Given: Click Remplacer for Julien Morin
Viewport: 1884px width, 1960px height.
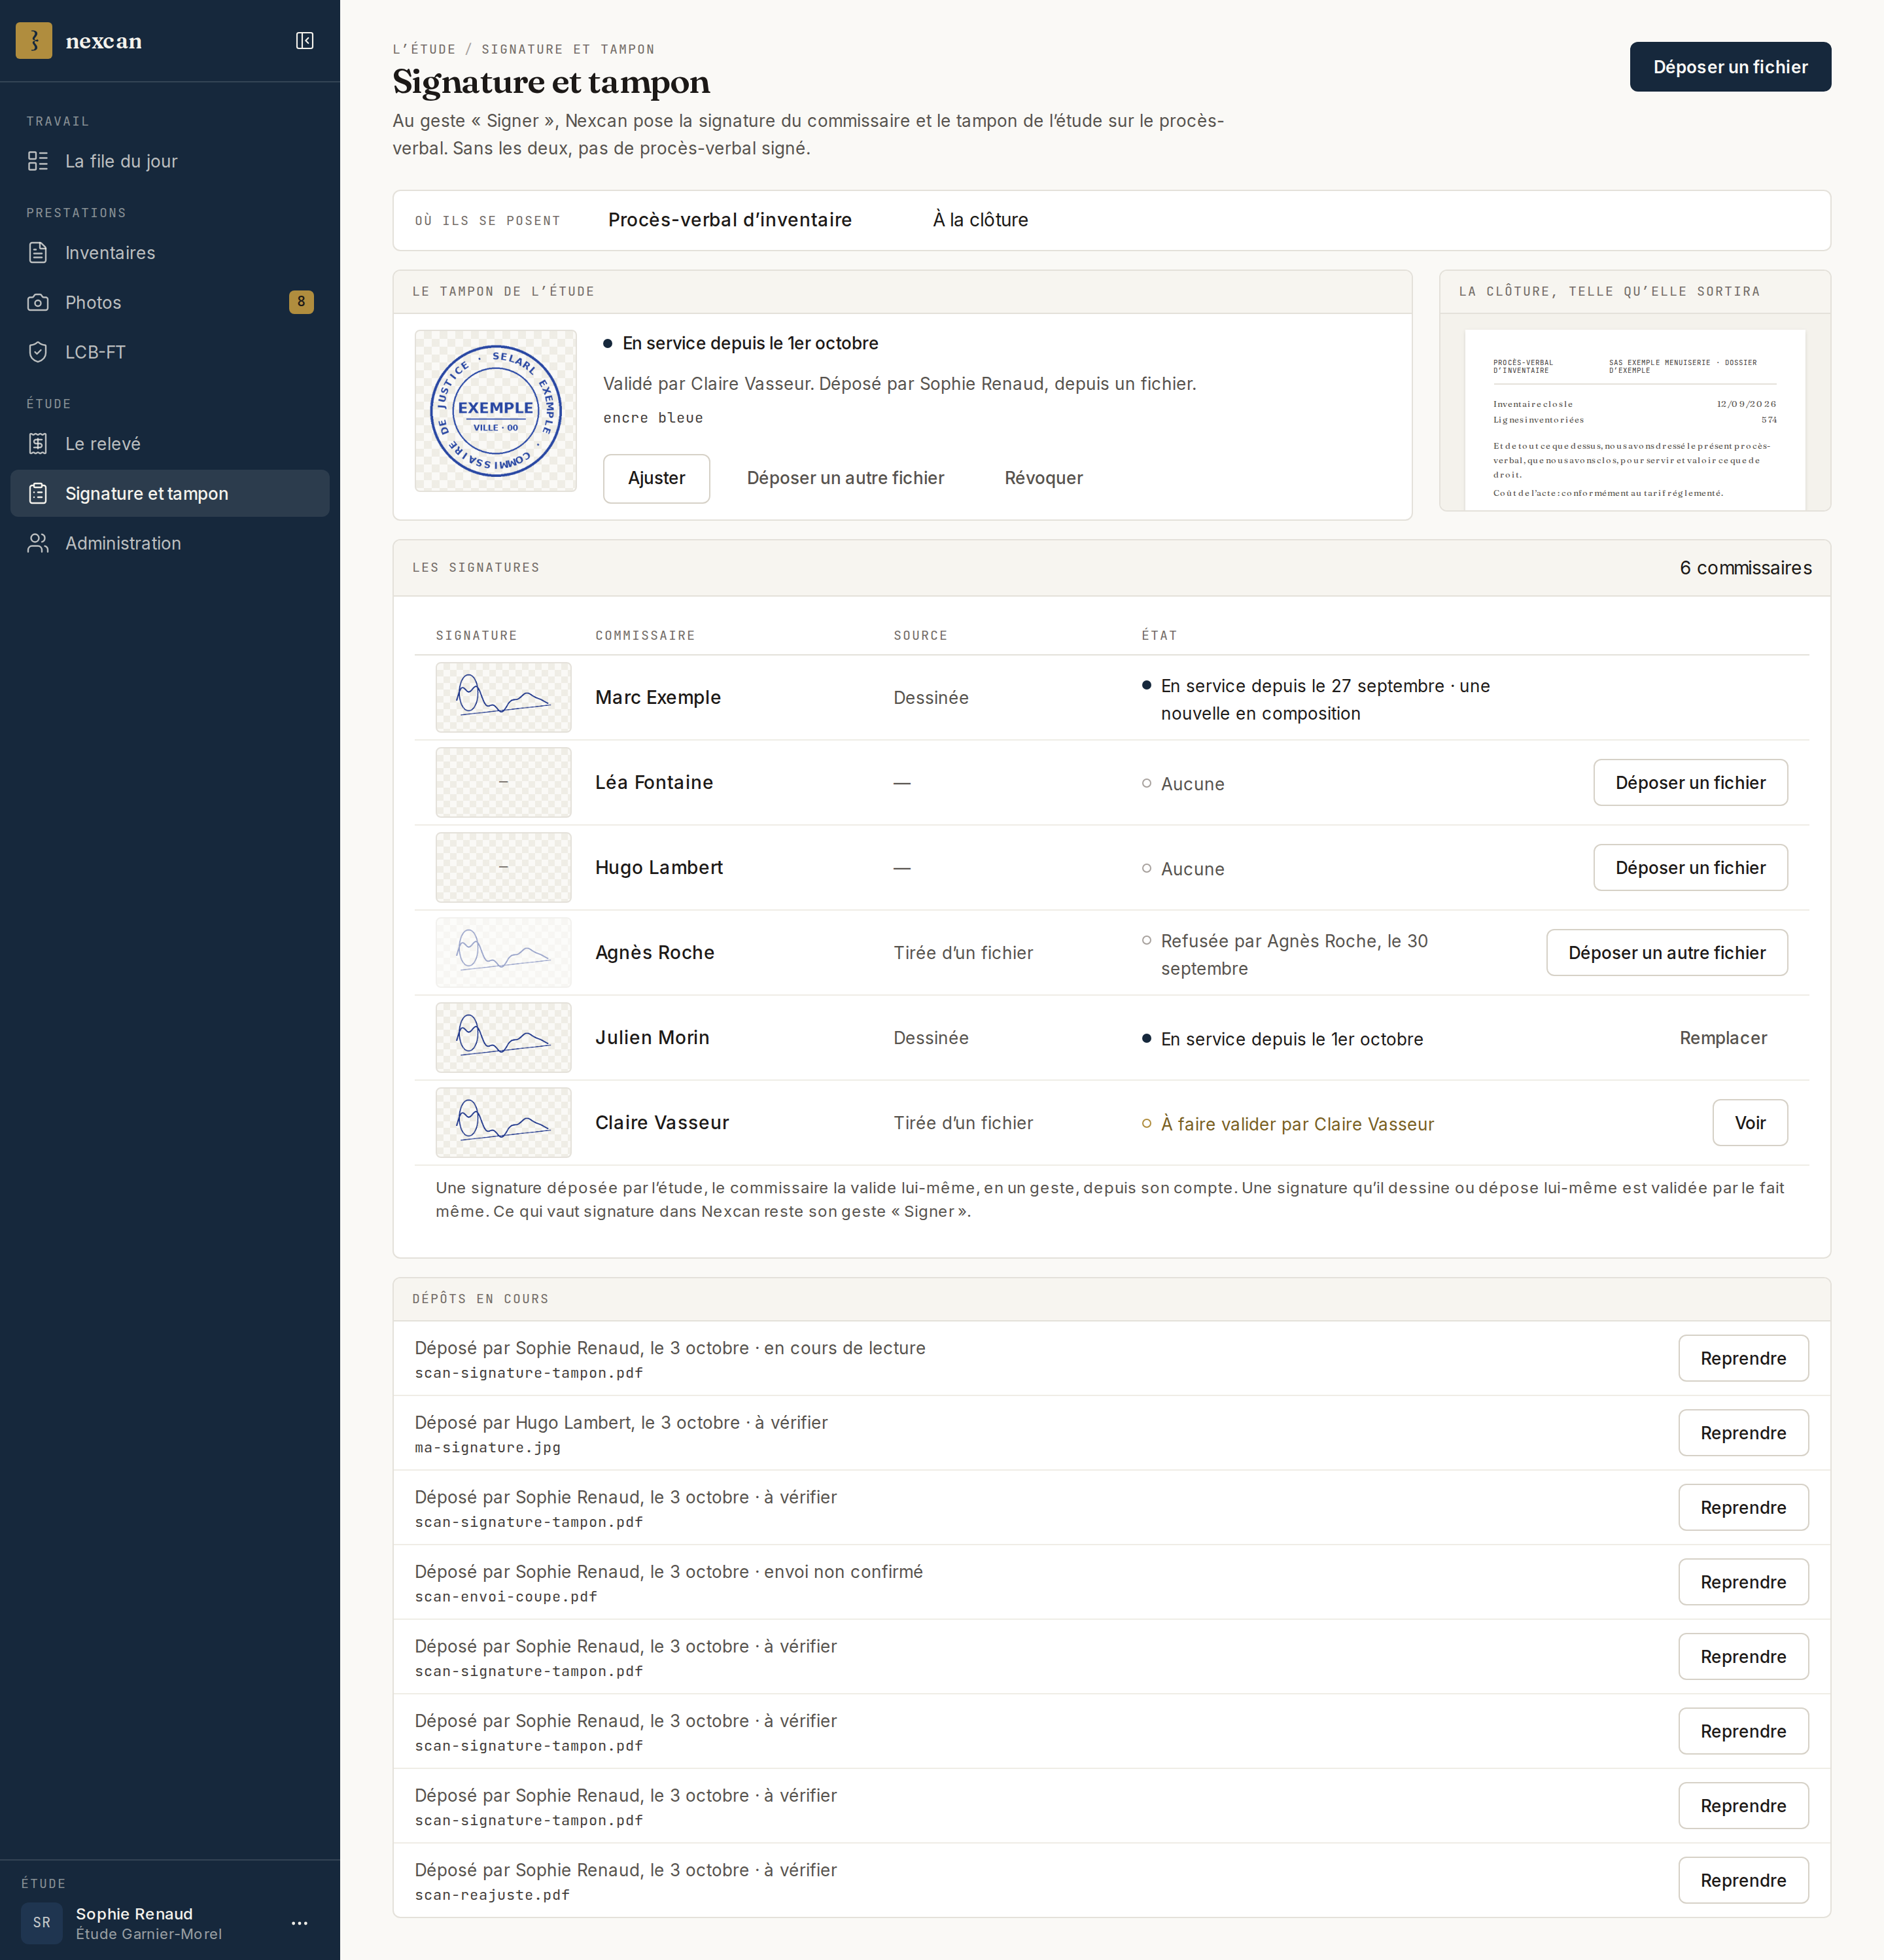Looking at the screenshot, I should pos(1722,1038).
